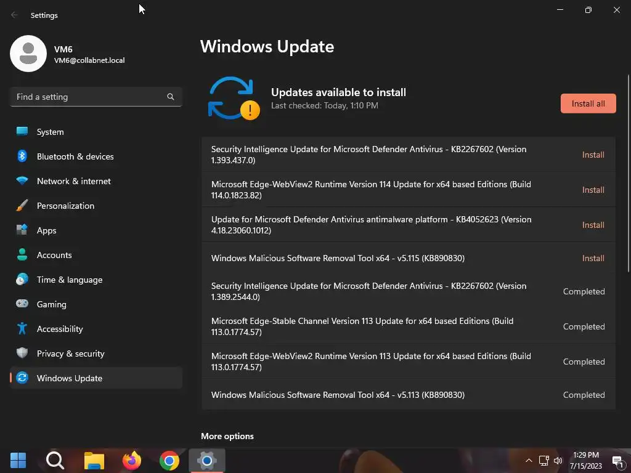Click the Install all button

coord(588,103)
